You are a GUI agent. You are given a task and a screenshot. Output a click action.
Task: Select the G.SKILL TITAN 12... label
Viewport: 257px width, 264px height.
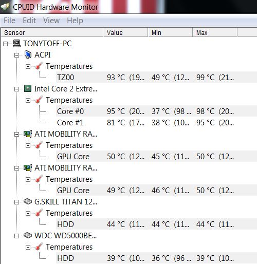(66, 202)
